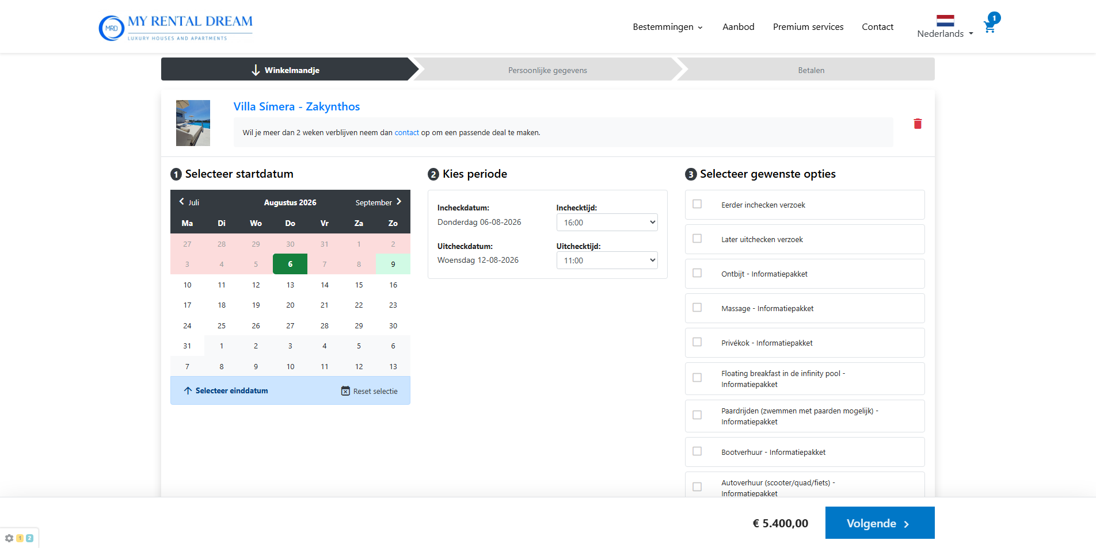Delete Villa Símera with the red trash icon

click(x=918, y=124)
